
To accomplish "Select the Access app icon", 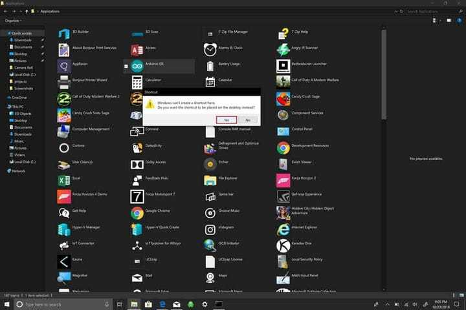I will click(x=137, y=50).
